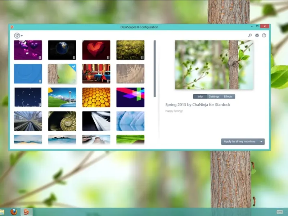
Task: Select the golden honeycomb wallpaper thumbnail
Action: pyautogui.click(x=96, y=97)
